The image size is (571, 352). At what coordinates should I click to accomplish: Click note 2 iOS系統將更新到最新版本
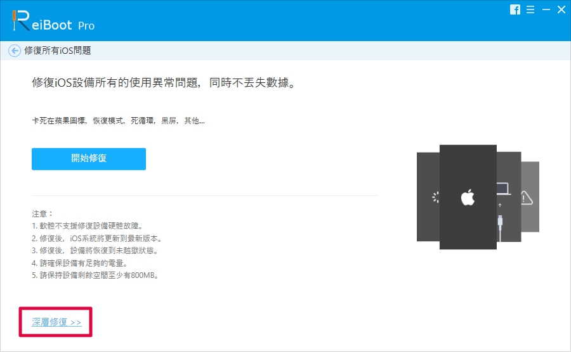(x=97, y=238)
